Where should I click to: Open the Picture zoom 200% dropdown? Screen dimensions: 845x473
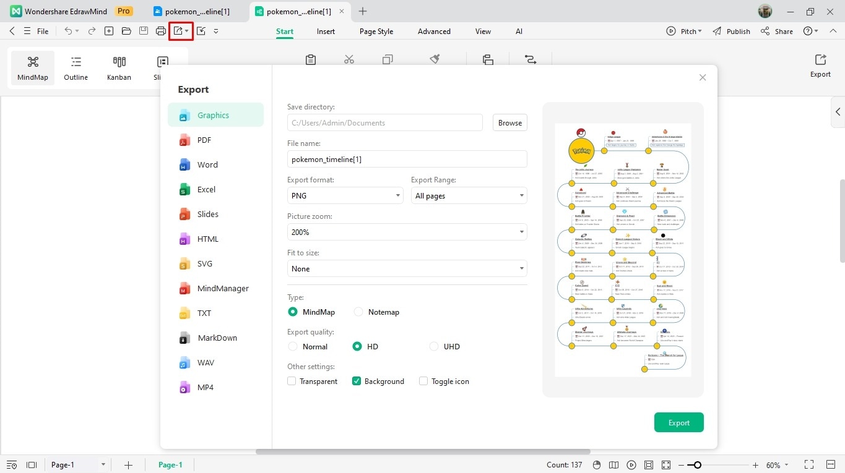pyautogui.click(x=407, y=232)
